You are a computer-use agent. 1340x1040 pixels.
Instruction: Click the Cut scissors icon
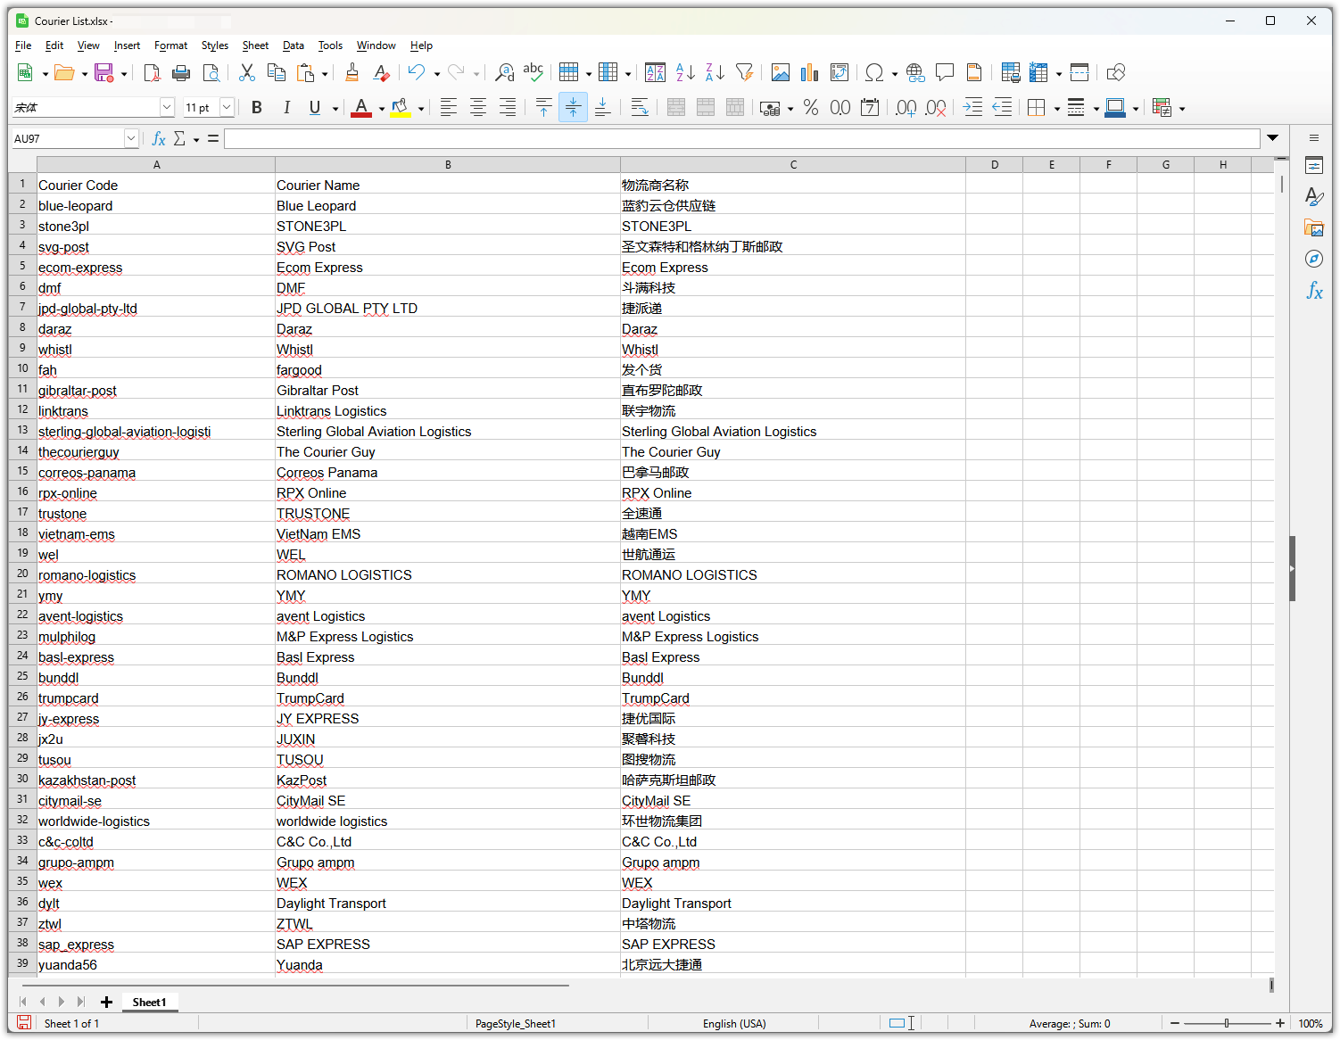(x=247, y=73)
